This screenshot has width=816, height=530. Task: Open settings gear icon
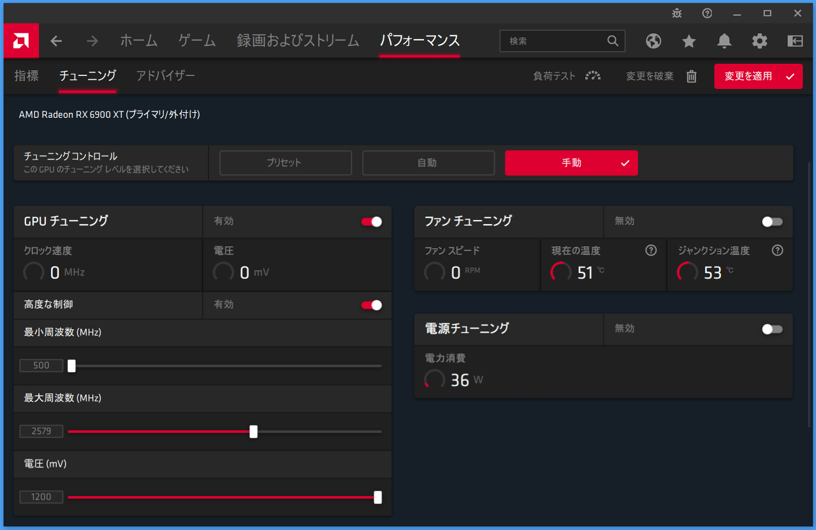click(x=760, y=41)
